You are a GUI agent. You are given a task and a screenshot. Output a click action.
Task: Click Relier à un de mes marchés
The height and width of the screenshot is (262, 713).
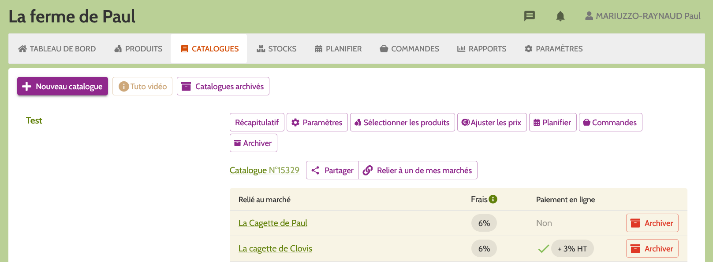click(418, 171)
